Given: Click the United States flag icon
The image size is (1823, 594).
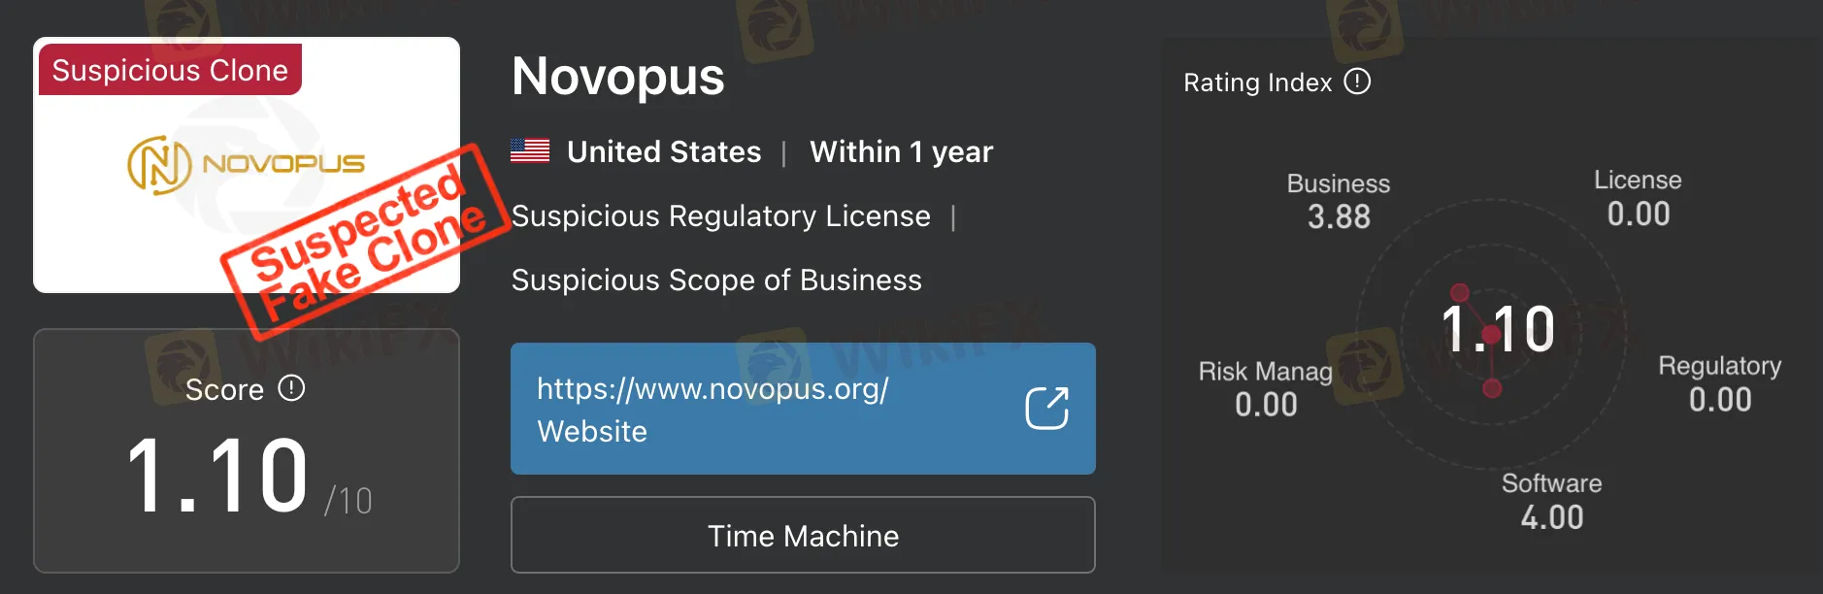Looking at the screenshot, I should click(x=530, y=150).
